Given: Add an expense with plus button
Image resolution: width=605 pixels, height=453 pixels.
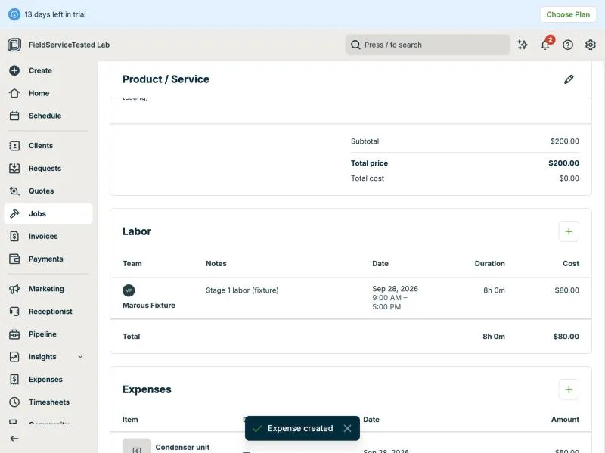Looking at the screenshot, I should 569,389.
